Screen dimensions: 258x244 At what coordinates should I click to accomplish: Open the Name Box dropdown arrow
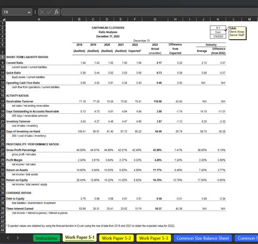click(x=29, y=12)
